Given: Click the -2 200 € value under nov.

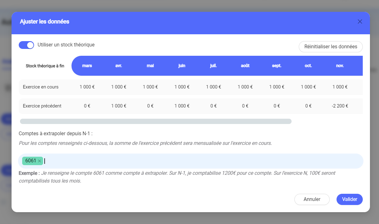Looking at the screenshot, I should tap(340, 106).
